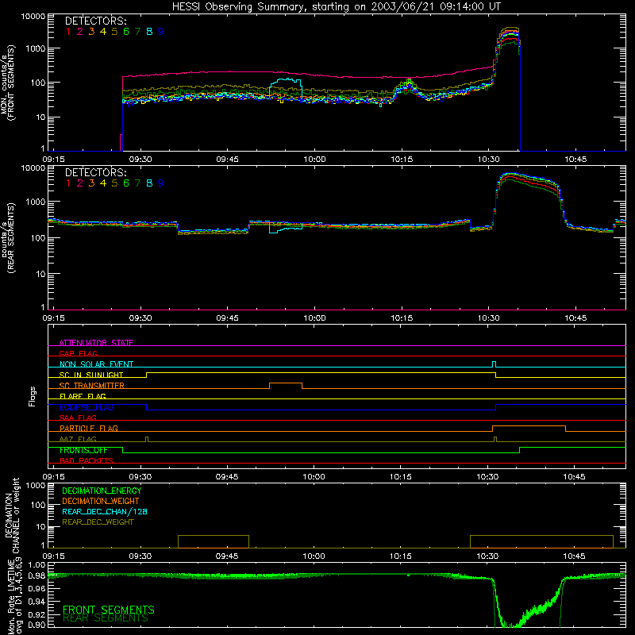The image size is (635, 635).
Task: Select detector 4 in rear segments legend
Action: tap(103, 183)
